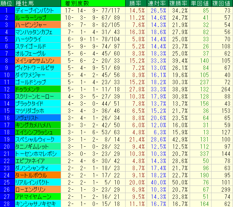
Task: Click ルーラーシップ's record 10- 3- 9- 67/ 89
Action: coord(93,17)
